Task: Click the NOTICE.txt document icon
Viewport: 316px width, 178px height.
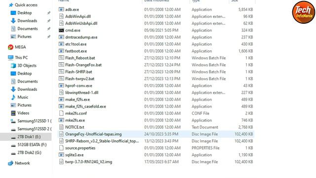Action: (x=61, y=127)
